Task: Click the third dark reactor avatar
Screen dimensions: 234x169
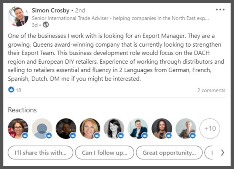Action: click(x=66, y=128)
